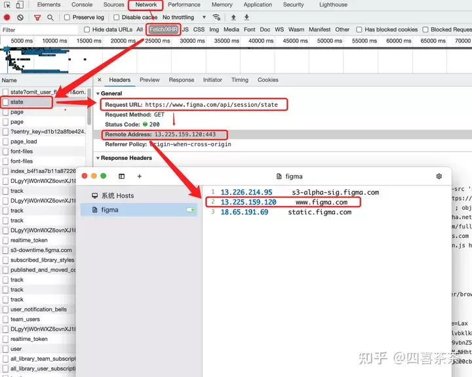Export HAR file download icon
Screen dimensions: 472x377
[246, 18]
